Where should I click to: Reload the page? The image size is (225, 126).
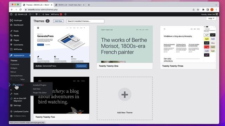(20, 9)
